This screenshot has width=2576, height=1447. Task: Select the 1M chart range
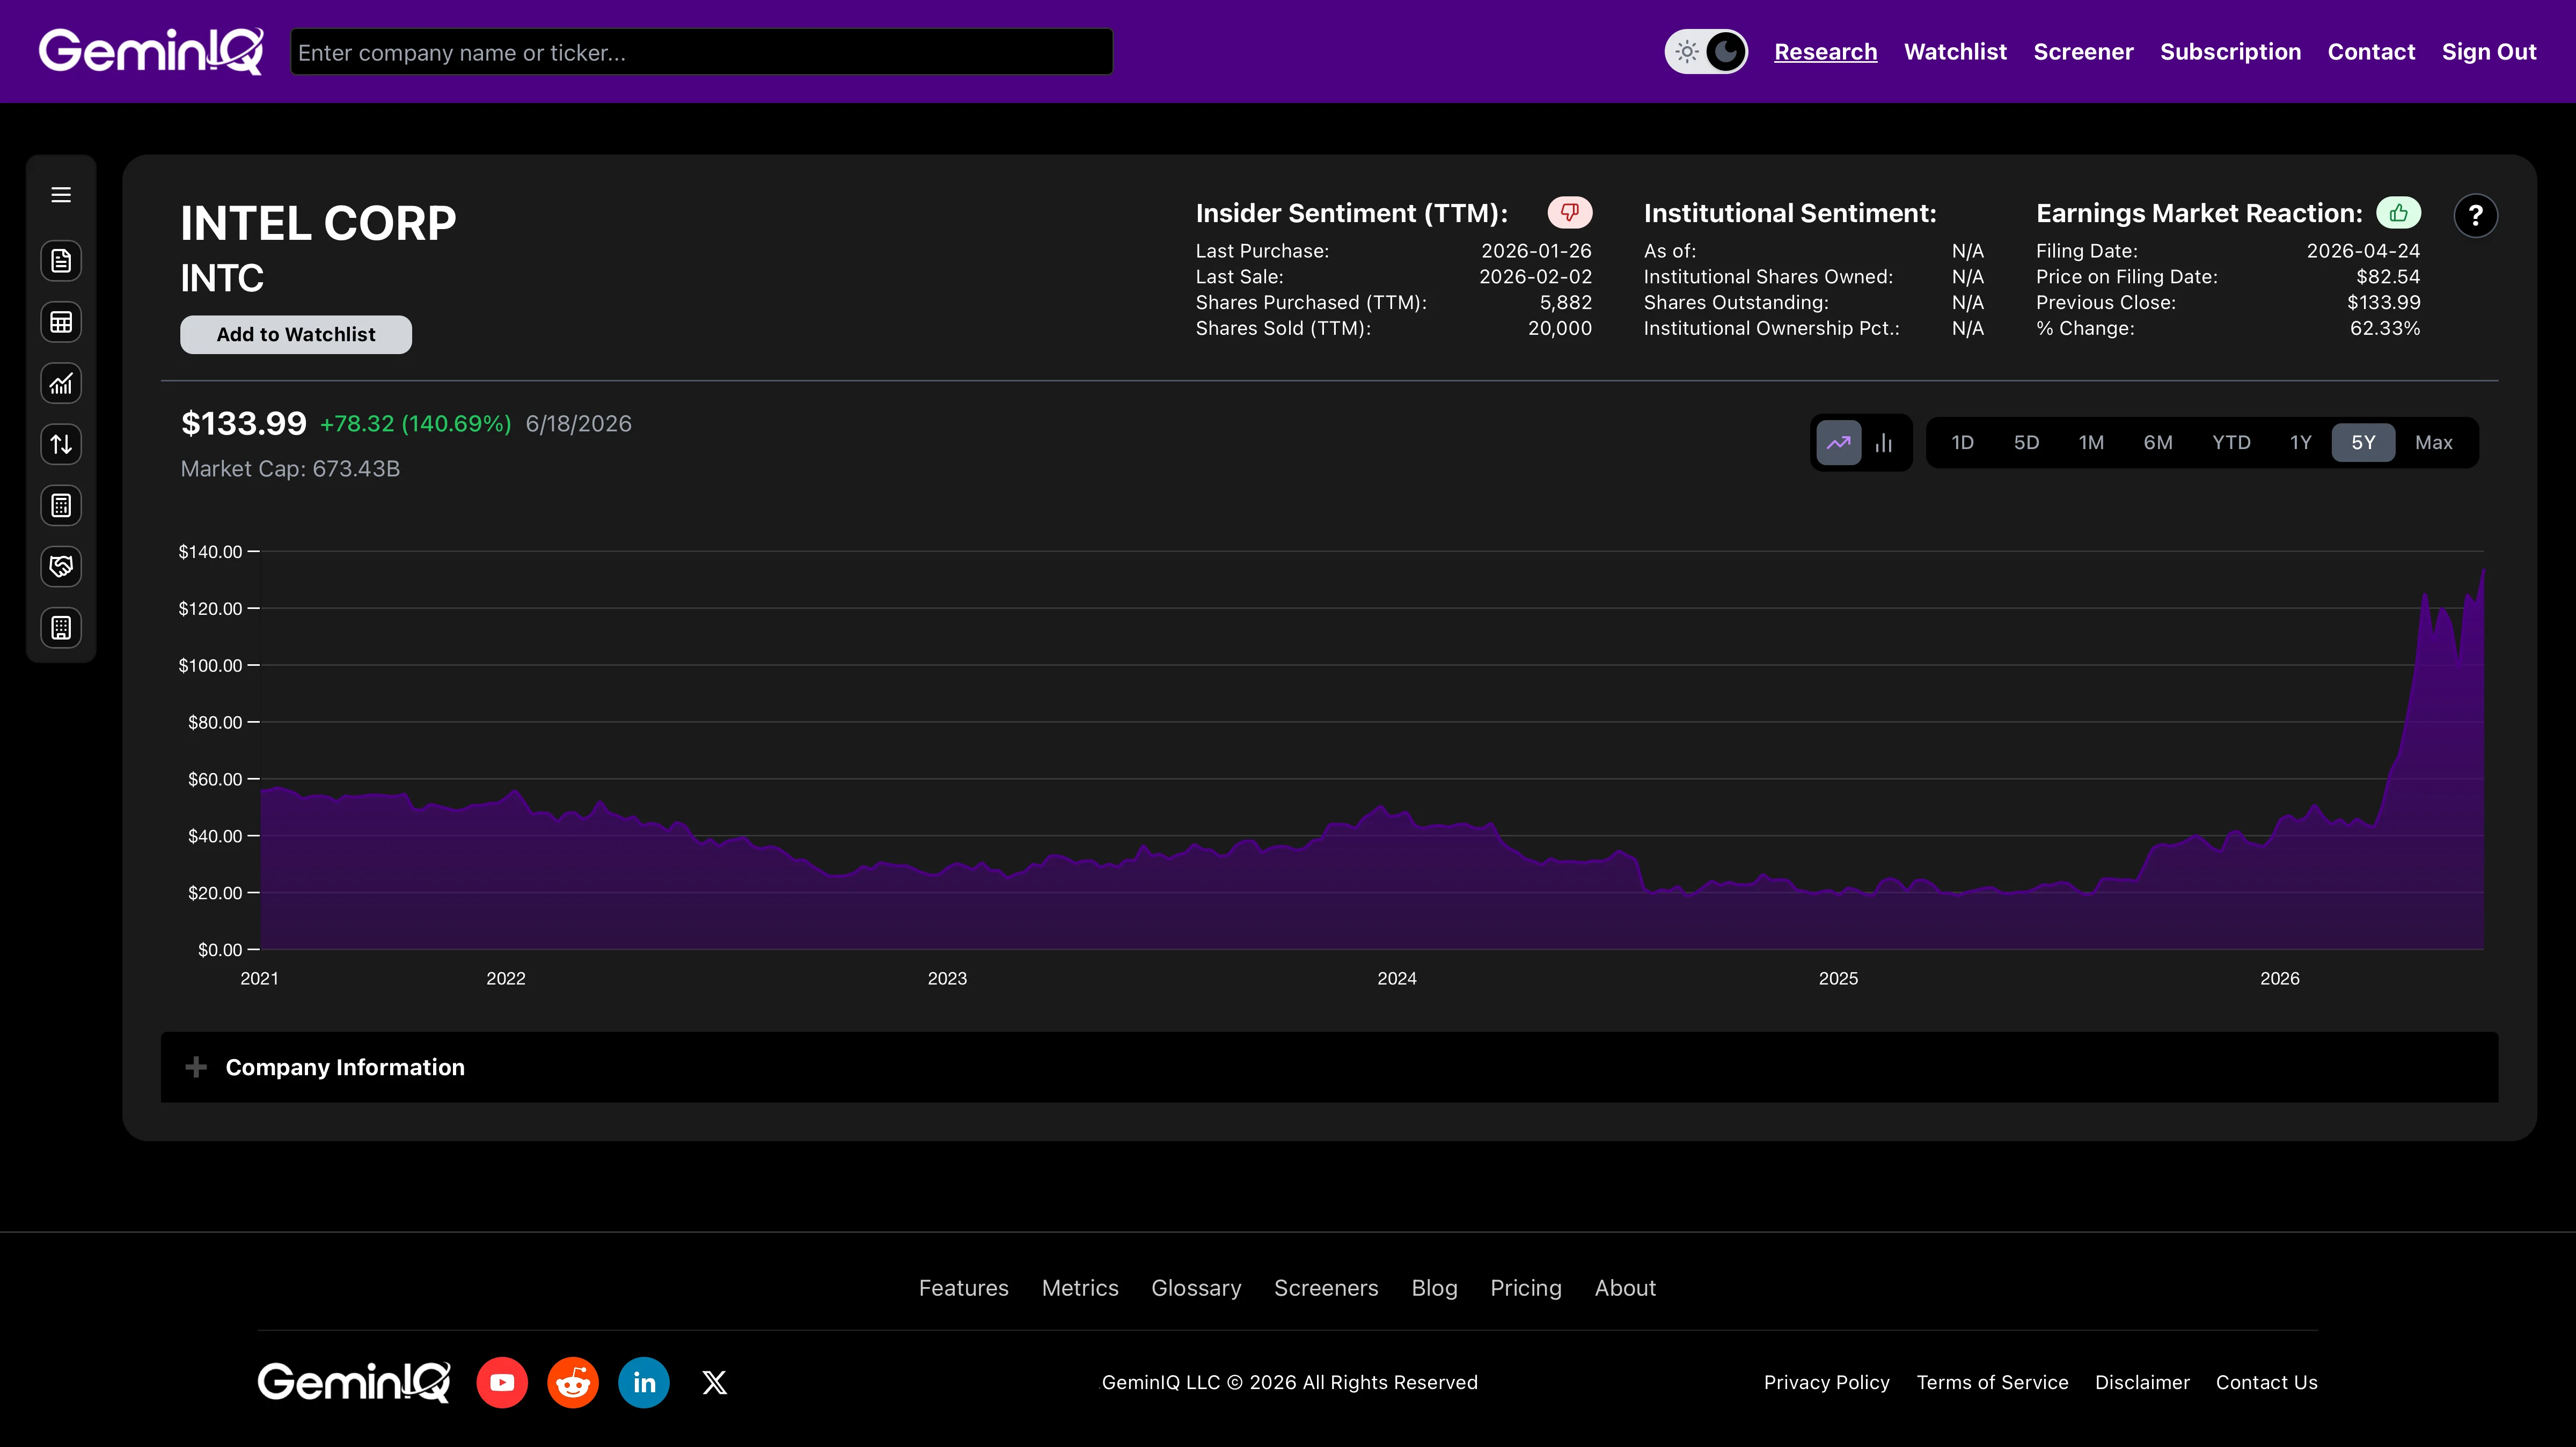(x=2091, y=442)
